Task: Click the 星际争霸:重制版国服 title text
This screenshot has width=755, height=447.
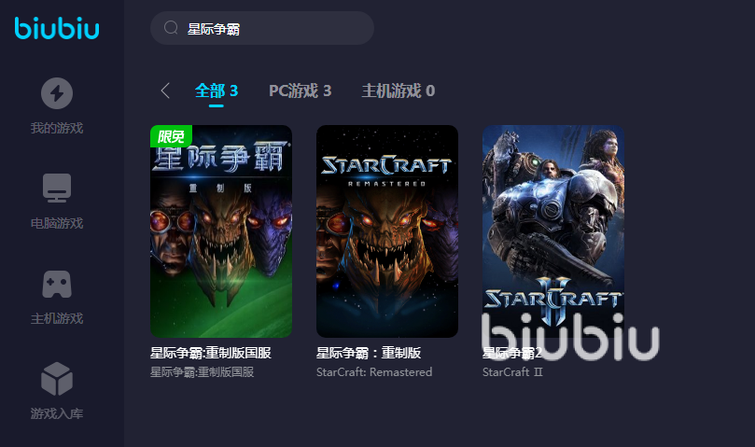Action: pyautogui.click(x=211, y=353)
